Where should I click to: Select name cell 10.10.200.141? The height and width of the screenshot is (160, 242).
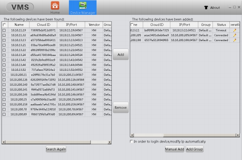point(18,90)
